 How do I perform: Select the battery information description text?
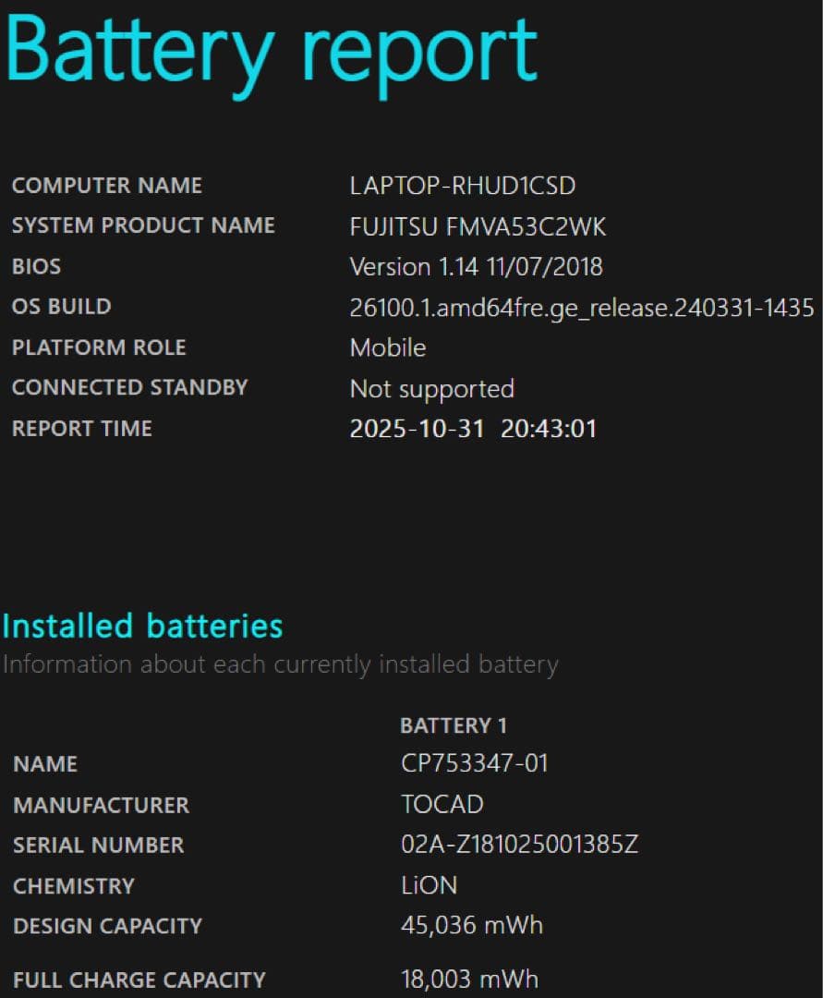point(280,663)
